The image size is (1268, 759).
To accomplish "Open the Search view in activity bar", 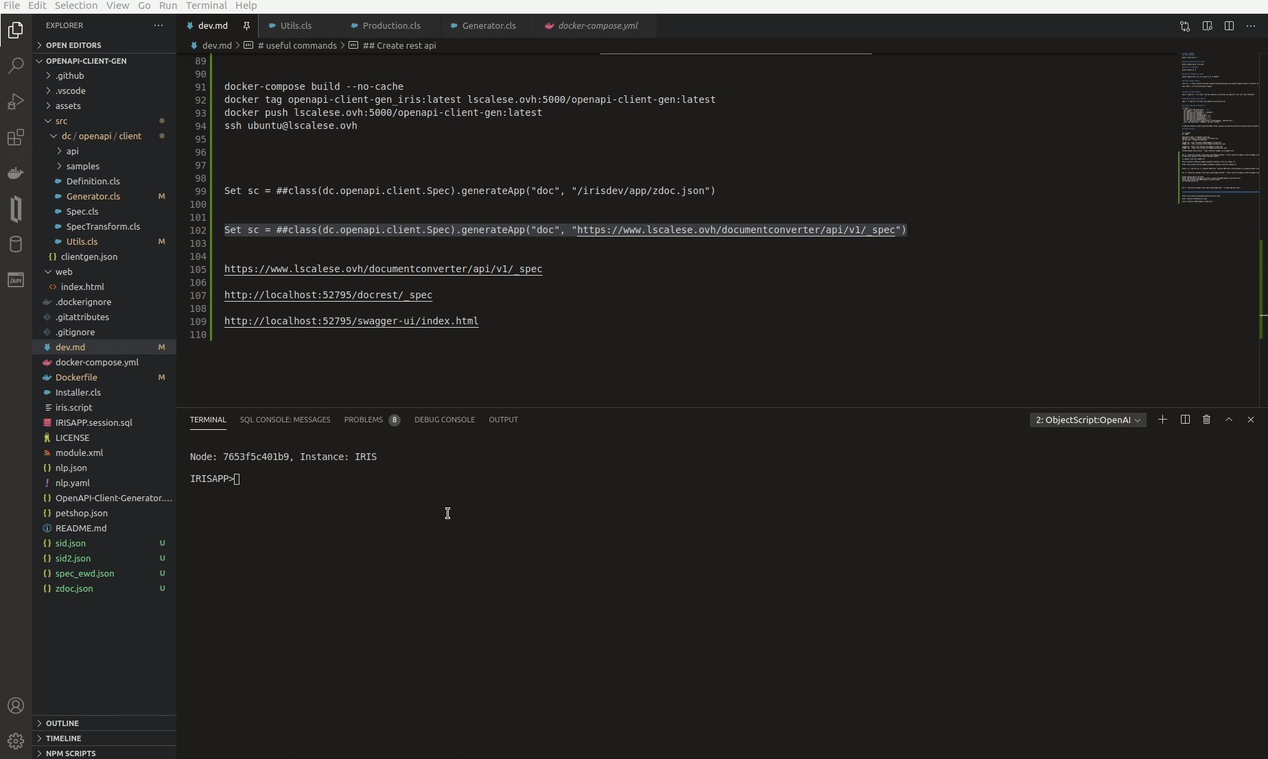I will 16,66.
